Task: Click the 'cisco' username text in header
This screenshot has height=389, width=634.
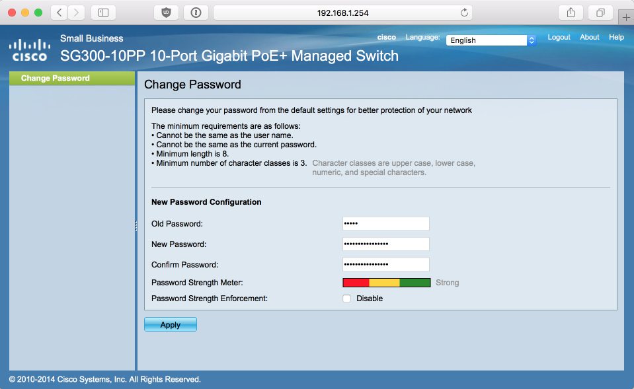Action: [387, 37]
